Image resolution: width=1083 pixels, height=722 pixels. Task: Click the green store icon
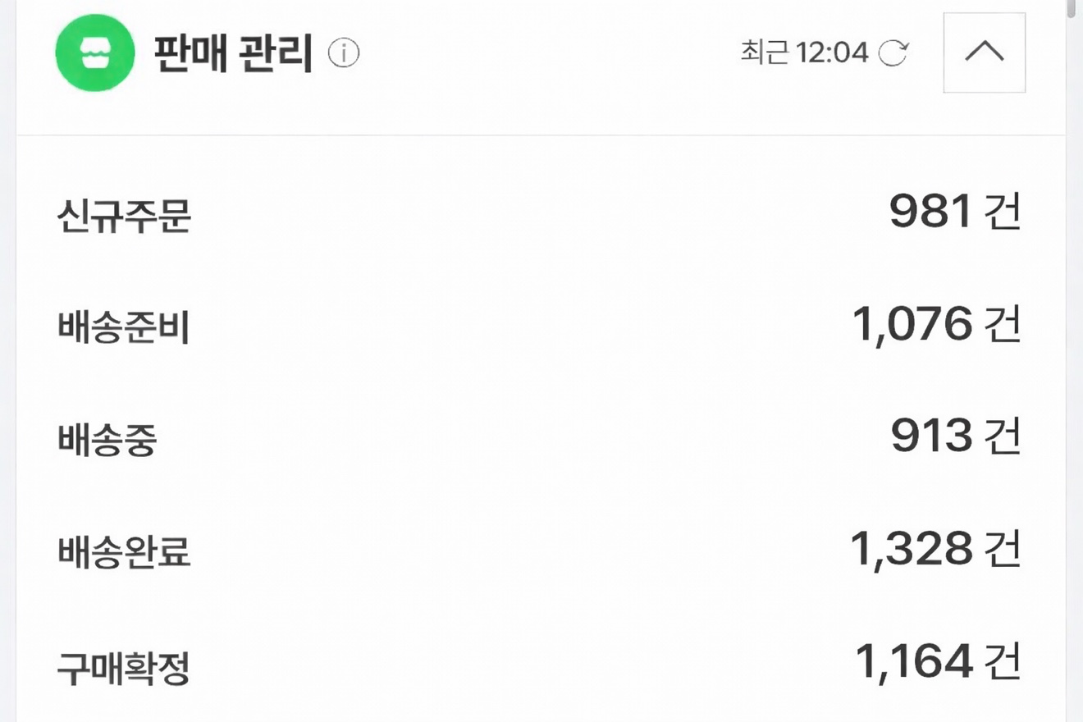(x=94, y=53)
